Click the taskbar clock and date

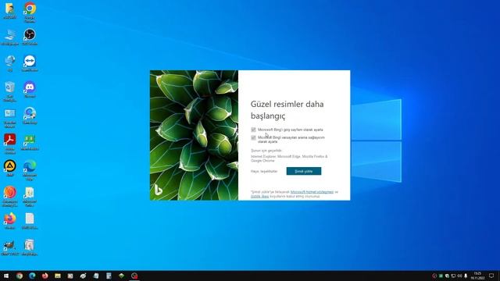pyautogui.click(x=477, y=276)
